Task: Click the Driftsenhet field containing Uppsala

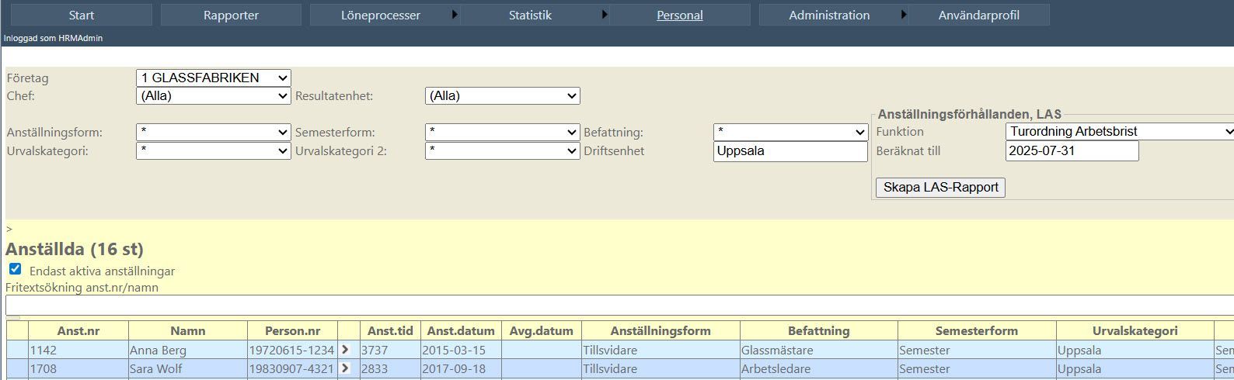Action: click(790, 151)
